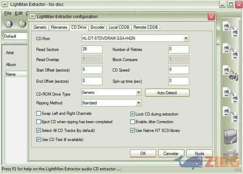Click OK to confirm configuration
Viewport: 243px width, 174px height.
[143, 153]
